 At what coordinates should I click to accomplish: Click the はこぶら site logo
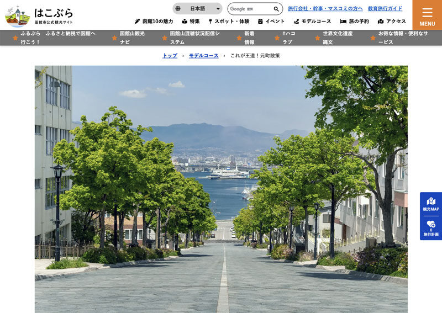pyautogui.click(x=39, y=16)
